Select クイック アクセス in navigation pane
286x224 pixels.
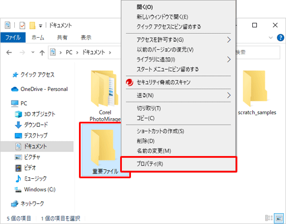point(37,75)
